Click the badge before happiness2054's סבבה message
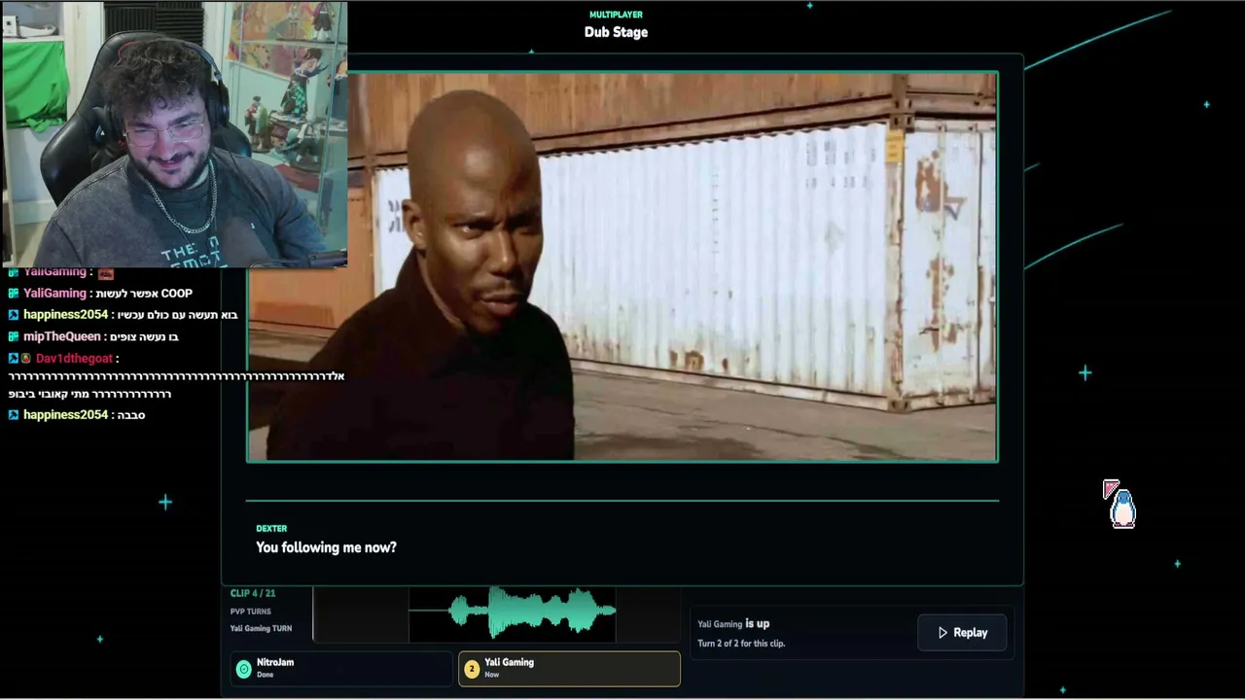Image resolution: width=1245 pixels, height=700 pixels. coord(14,415)
